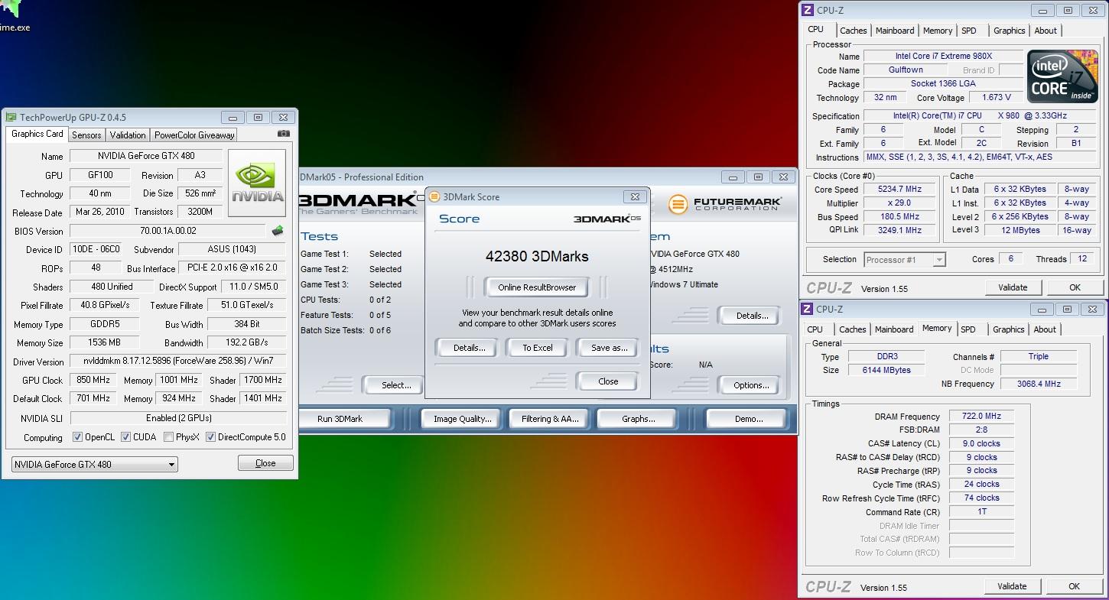Switch to Sensors tab in GPU-Z
This screenshot has height=600, width=1109.
pyautogui.click(x=86, y=135)
